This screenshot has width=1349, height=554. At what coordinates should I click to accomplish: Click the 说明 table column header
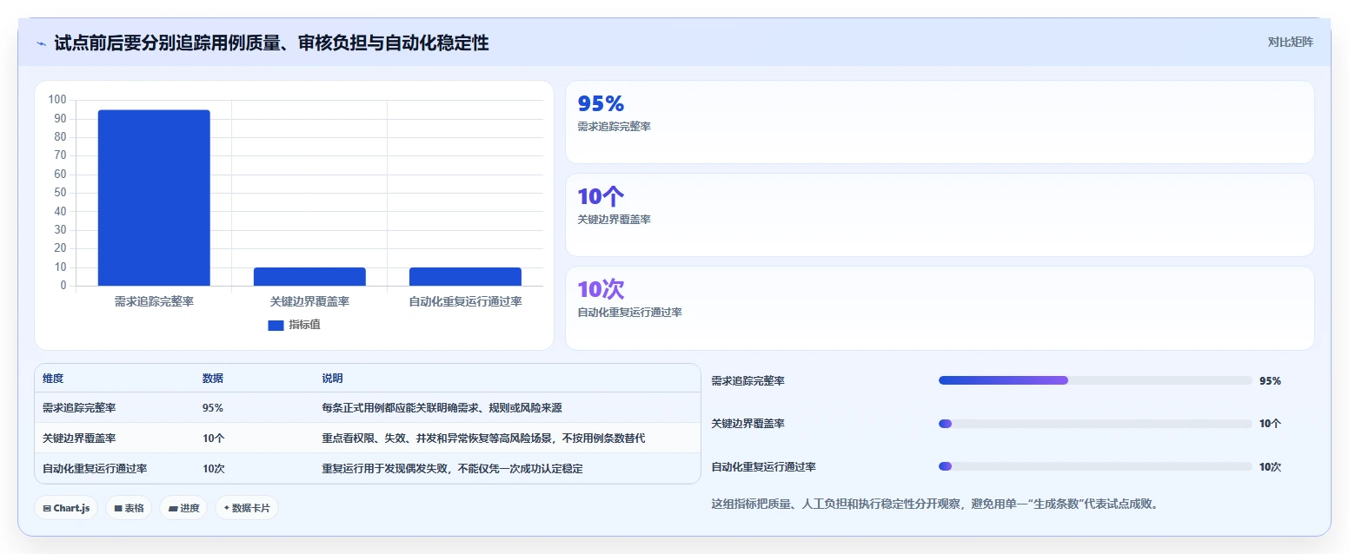[332, 379]
